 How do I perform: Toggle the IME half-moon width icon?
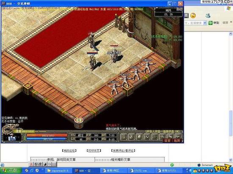[x=45, y=164]
